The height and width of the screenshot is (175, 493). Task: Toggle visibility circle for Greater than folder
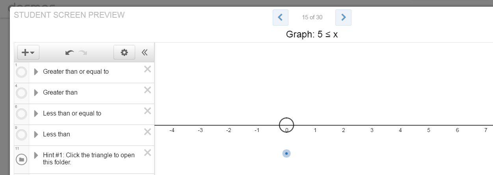(x=22, y=93)
